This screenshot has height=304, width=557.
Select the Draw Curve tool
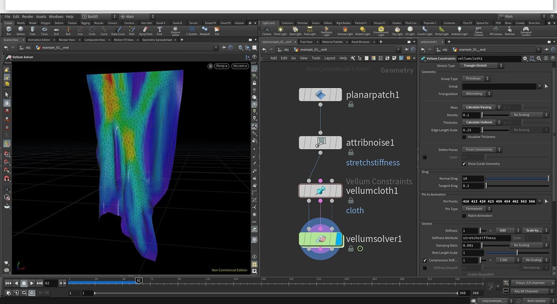[x=118, y=30]
